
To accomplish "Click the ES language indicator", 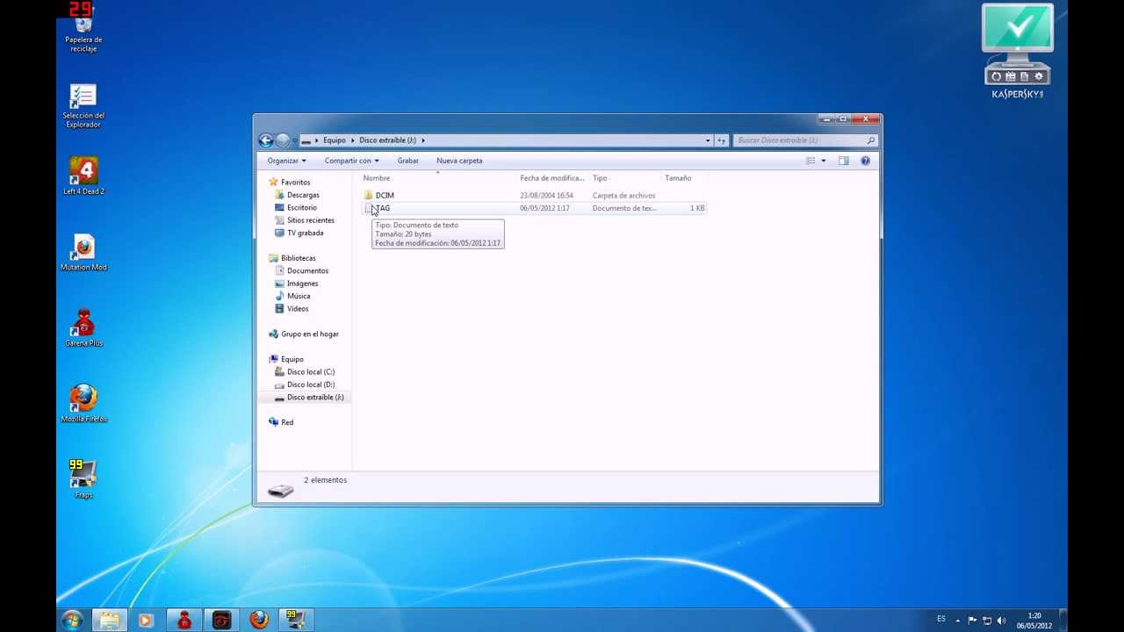I will tap(941, 619).
